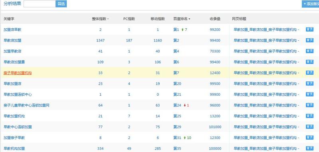Open keyword 早教加盟店
Image resolution: width=319 pixels, height=152 pixels.
coord(12,83)
